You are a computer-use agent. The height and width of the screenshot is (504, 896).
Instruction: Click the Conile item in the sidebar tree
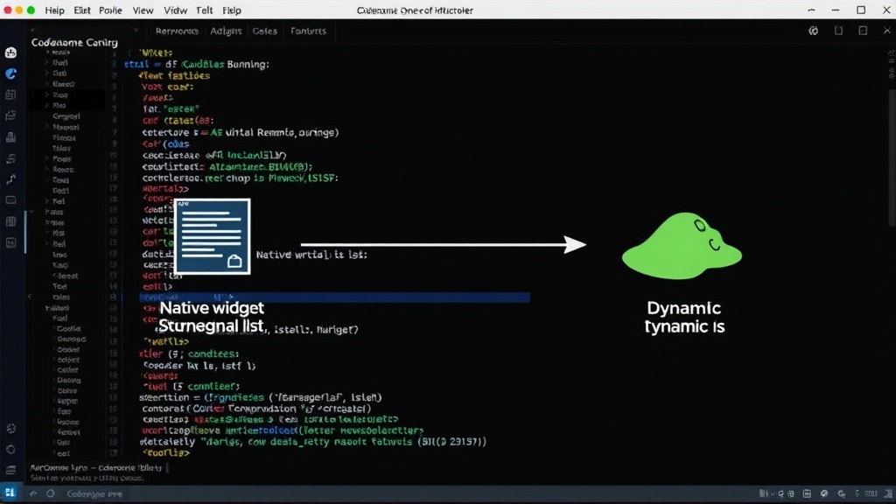[x=68, y=329]
